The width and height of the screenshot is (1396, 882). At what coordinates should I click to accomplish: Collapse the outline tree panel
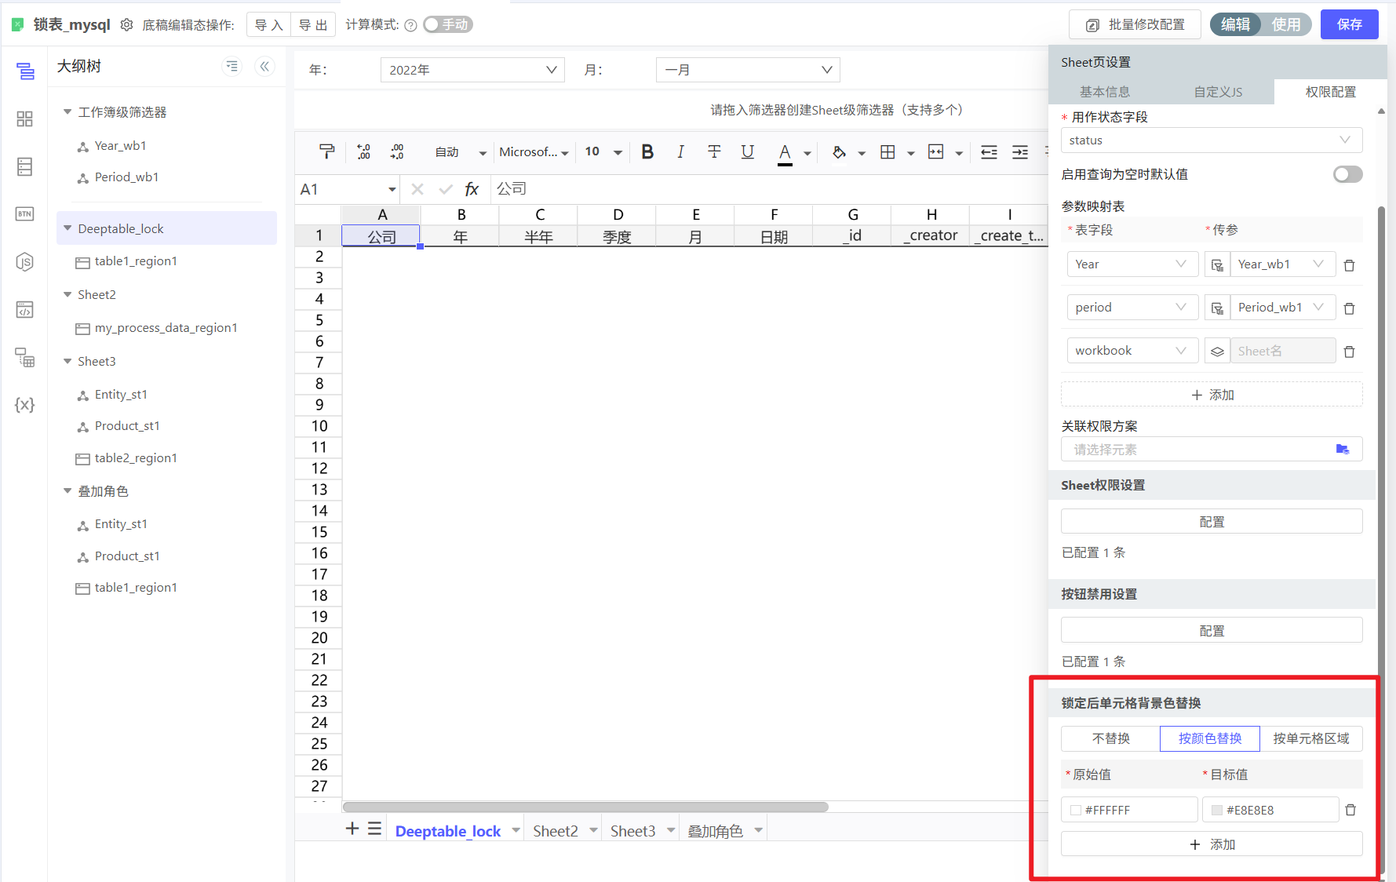pyautogui.click(x=264, y=67)
